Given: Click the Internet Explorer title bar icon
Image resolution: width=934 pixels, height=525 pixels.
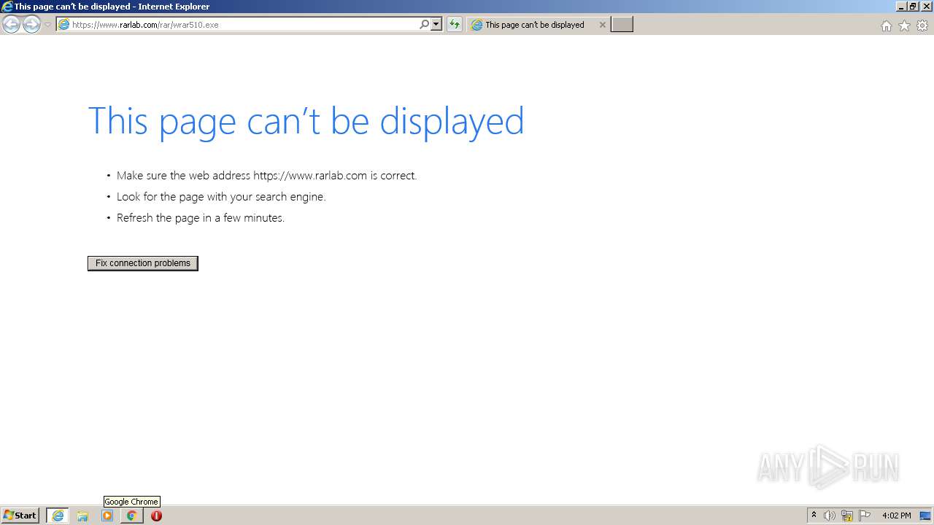Looking at the screenshot, I should pyautogui.click(x=7, y=7).
